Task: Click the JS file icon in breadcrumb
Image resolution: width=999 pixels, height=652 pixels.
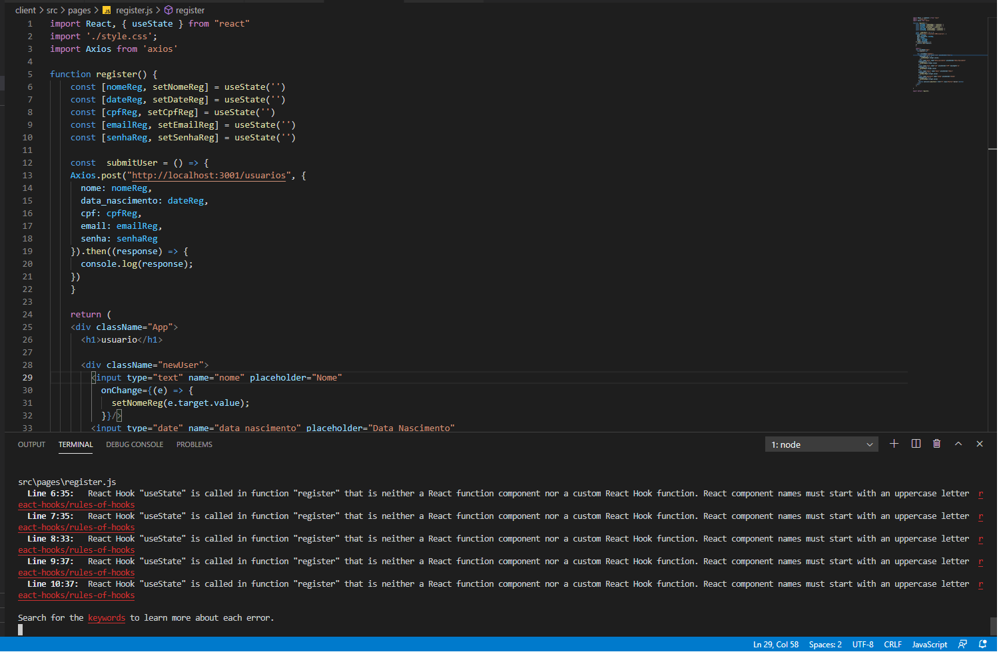Action: pos(107,10)
